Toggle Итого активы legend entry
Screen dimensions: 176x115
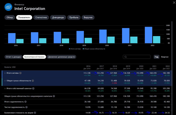(x=75, y=49)
